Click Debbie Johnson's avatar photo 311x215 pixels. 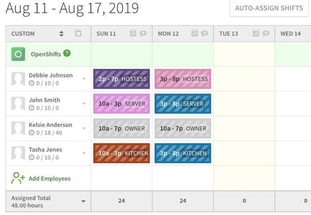click(x=18, y=79)
